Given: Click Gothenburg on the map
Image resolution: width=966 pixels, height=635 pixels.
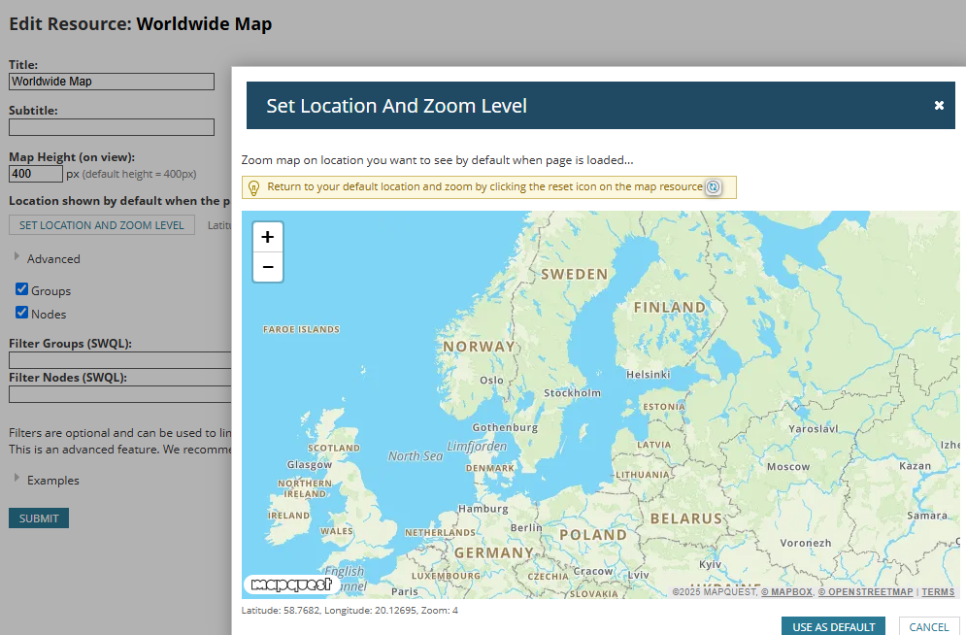Looking at the screenshot, I should [505, 427].
